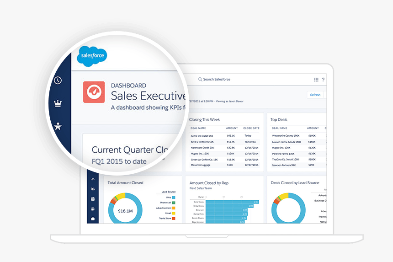Click the Dennis Olvera bar
The width and height of the screenshot is (393, 262).
(226, 218)
